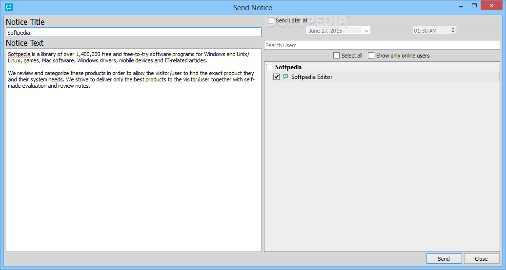This screenshot has width=506, height=270.
Task: Click inside the Notice Text area
Action: coord(134,150)
